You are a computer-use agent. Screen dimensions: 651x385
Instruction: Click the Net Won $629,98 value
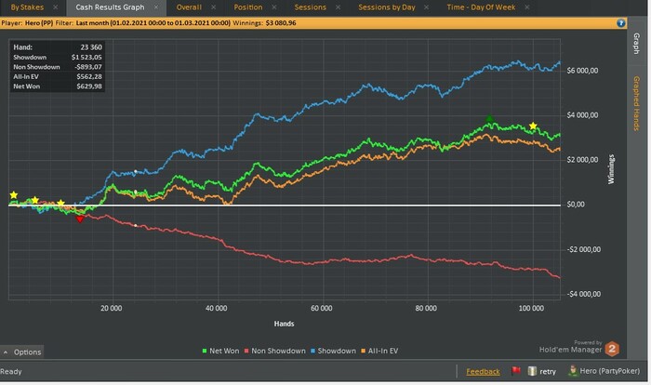click(x=89, y=86)
